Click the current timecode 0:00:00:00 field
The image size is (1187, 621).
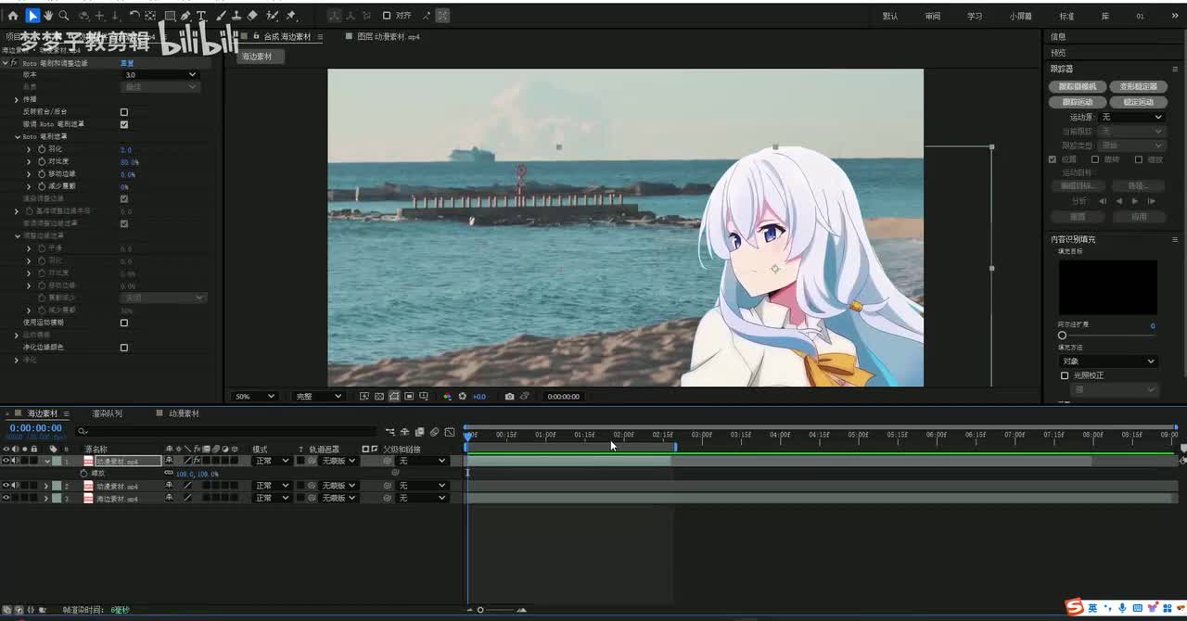(36, 428)
